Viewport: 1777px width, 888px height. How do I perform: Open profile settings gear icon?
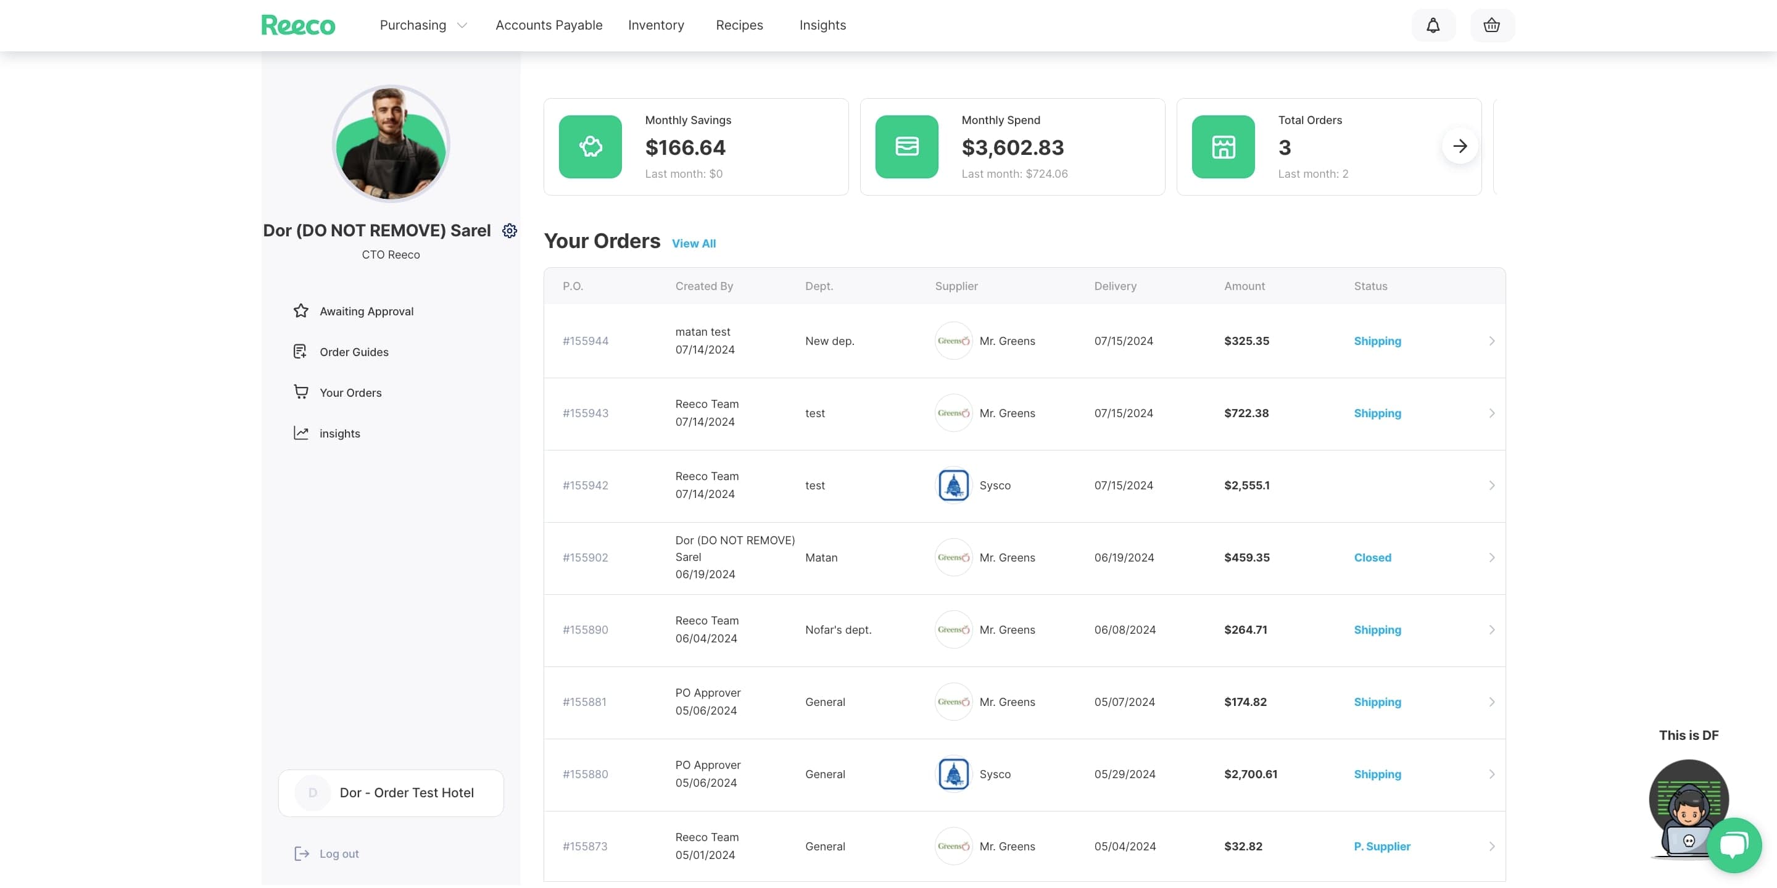pyautogui.click(x=509, y=230)
